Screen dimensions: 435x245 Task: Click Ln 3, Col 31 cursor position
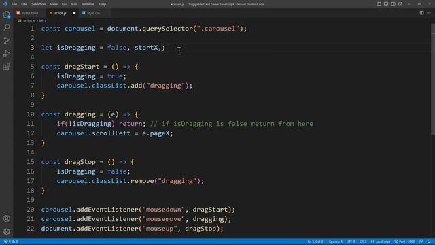pyautogui.click(x=316, y=242)
